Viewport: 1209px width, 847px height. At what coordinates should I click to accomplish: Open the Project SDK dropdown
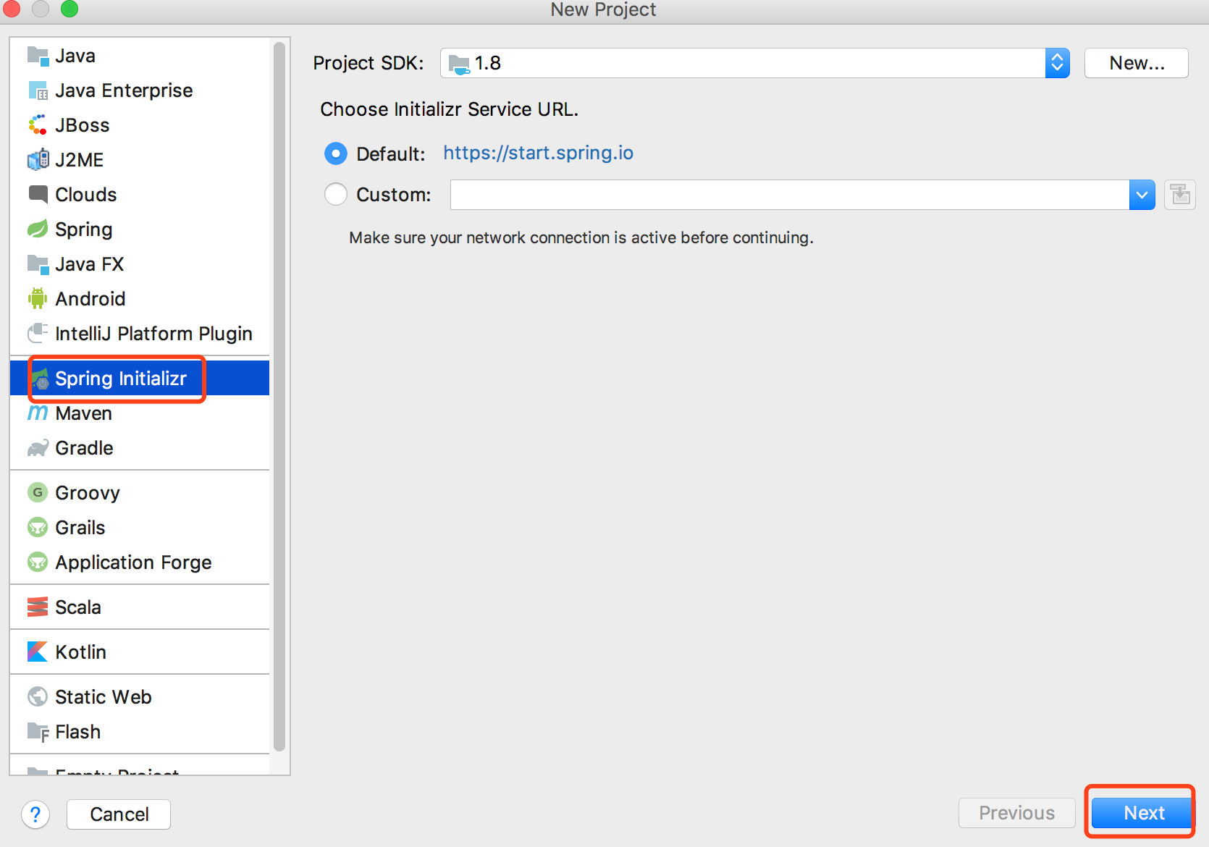click(x=1057, y=63)
